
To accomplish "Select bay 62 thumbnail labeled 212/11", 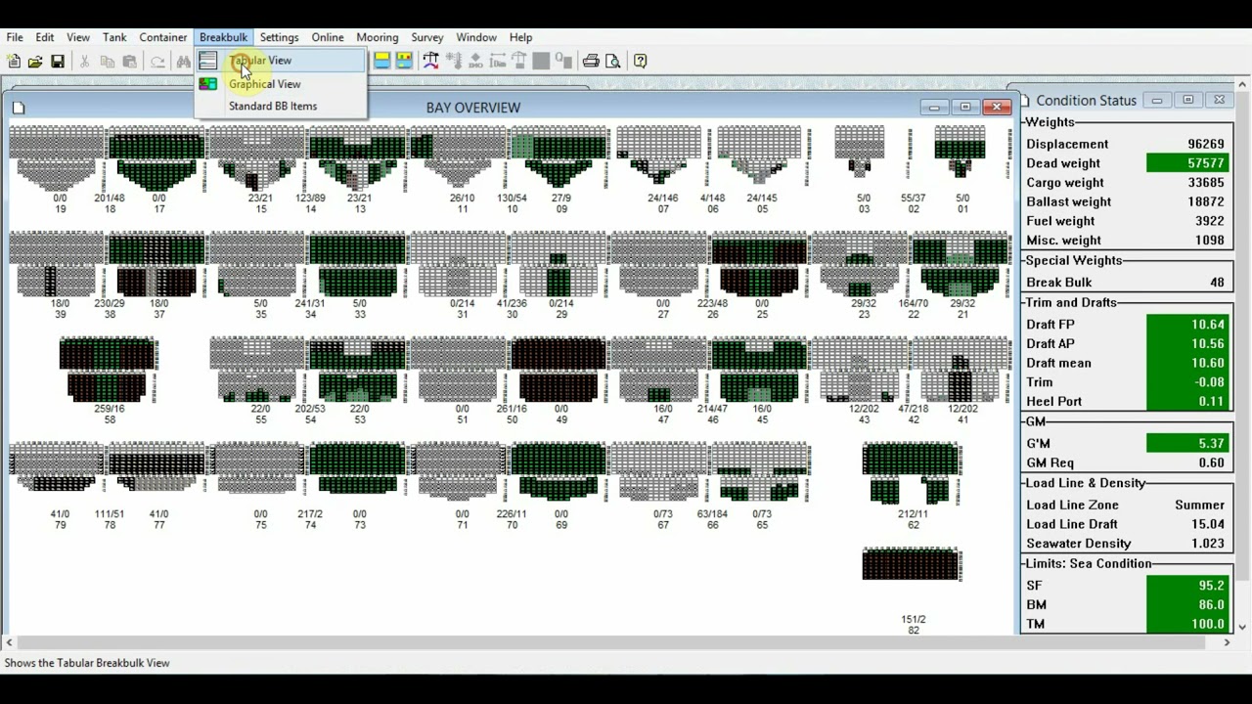I will (x=912, y=474).
